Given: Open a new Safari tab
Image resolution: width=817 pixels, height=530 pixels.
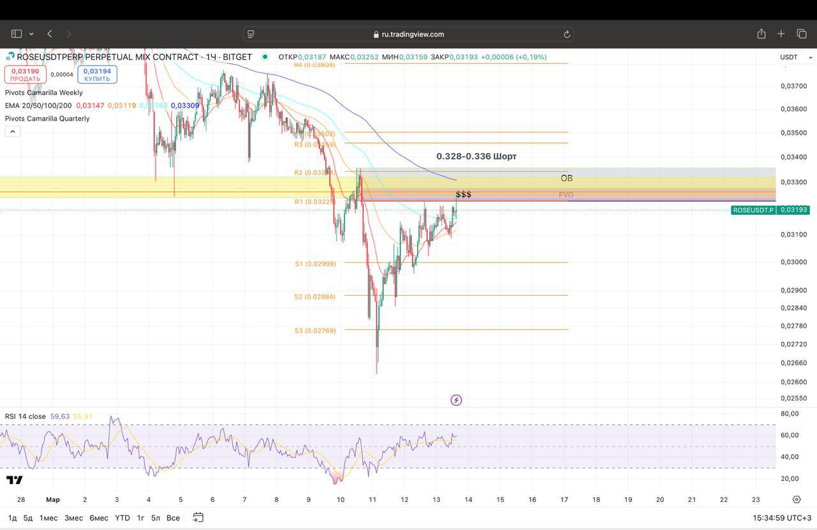Looking at the screenshot, I should pyautogui.click(x=781, y=34).
